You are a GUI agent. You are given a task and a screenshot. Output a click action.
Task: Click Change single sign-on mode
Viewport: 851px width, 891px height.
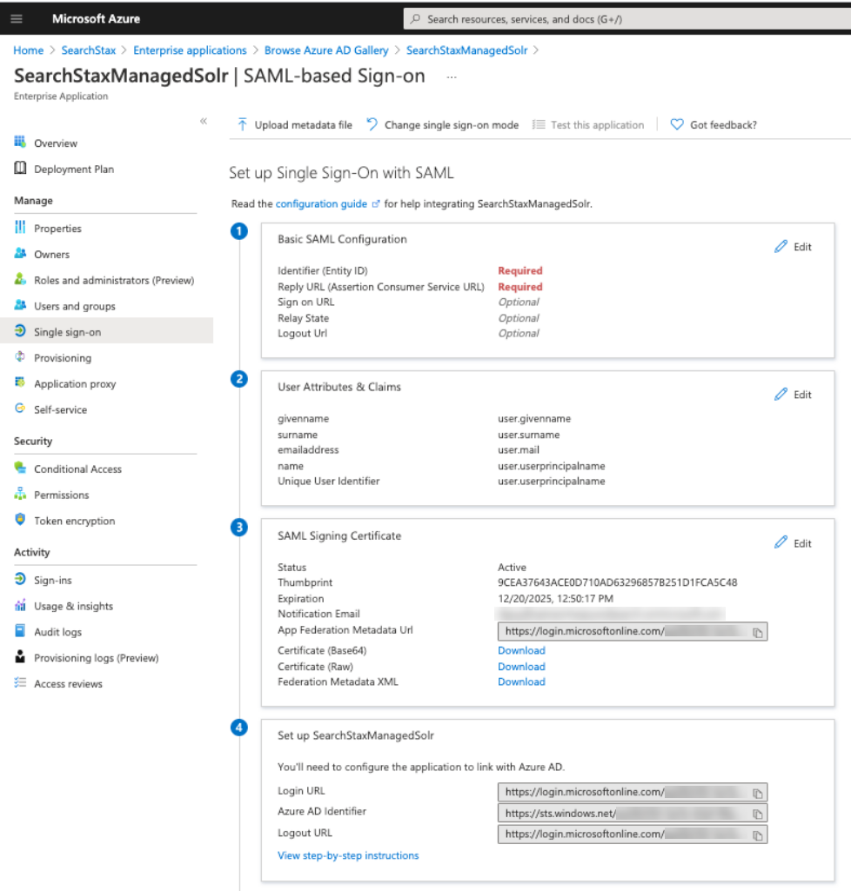pos(442,125)
